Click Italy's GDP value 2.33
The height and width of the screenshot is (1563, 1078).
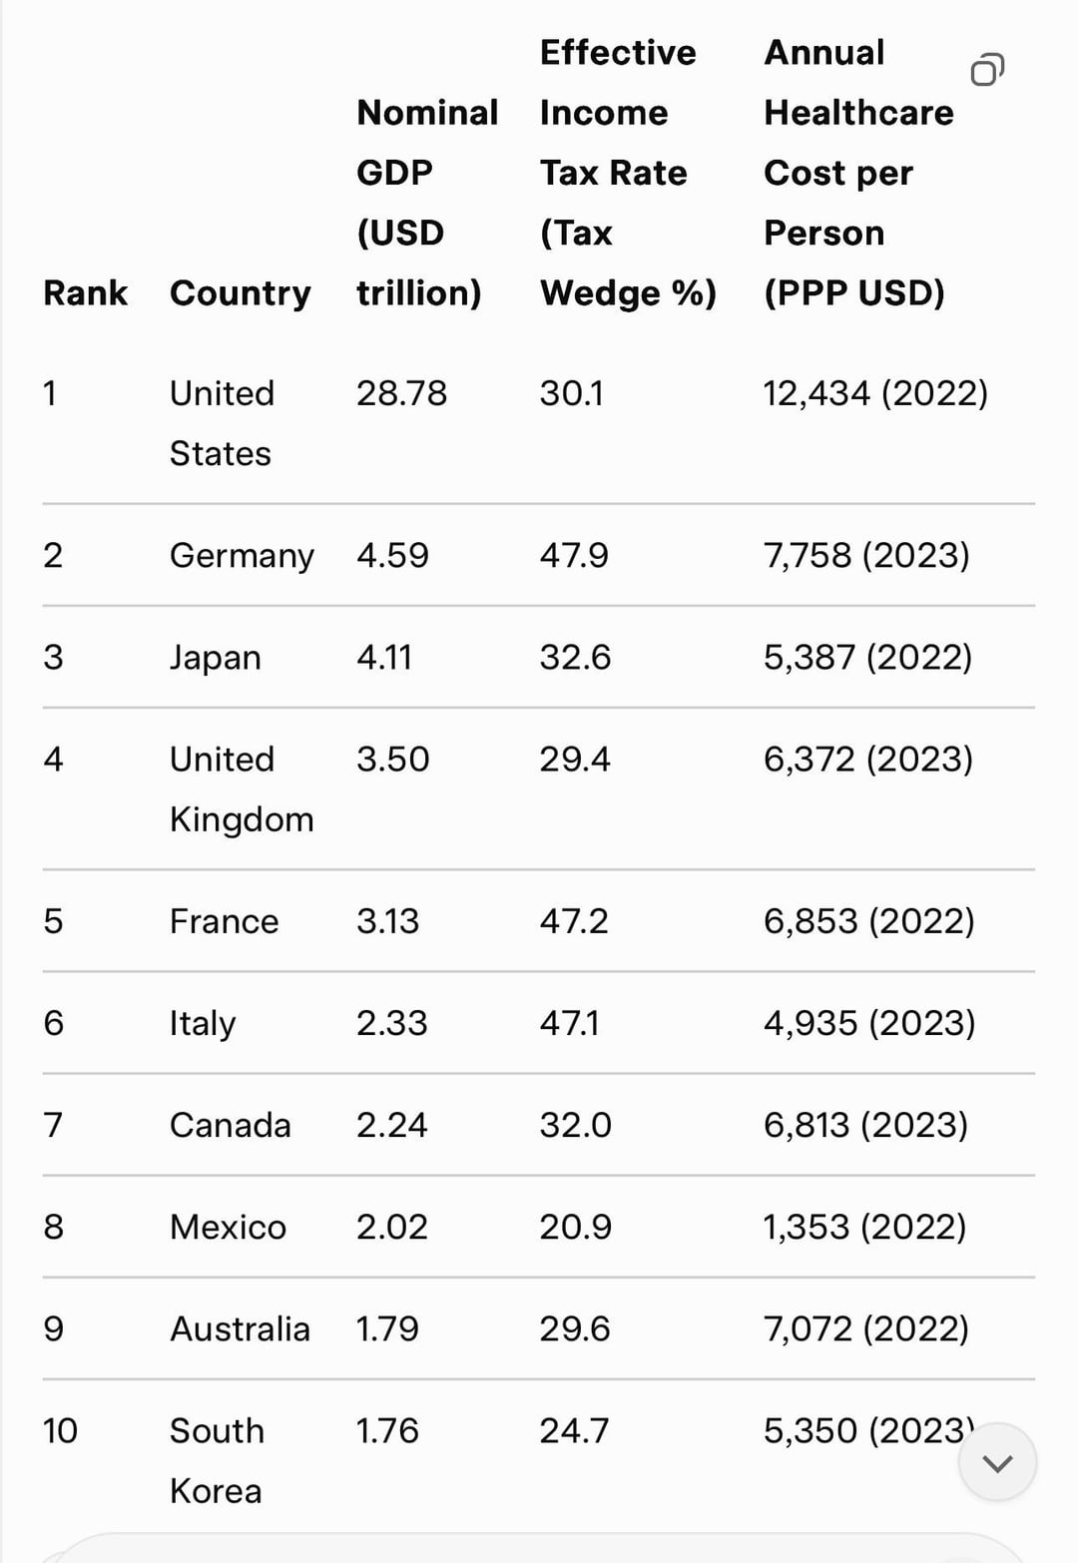pos(391,1022)
